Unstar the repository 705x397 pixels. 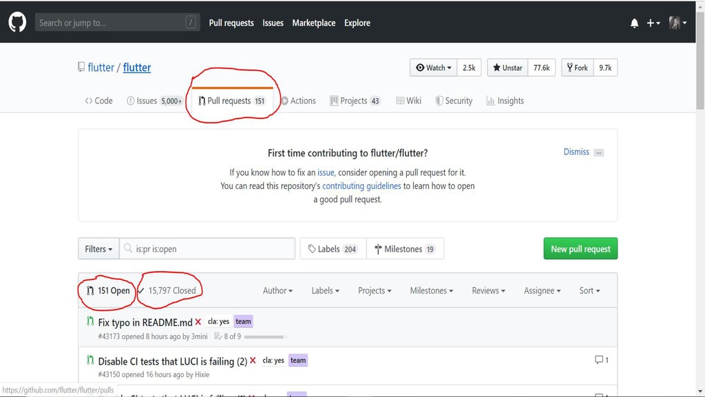pos(507,68)
